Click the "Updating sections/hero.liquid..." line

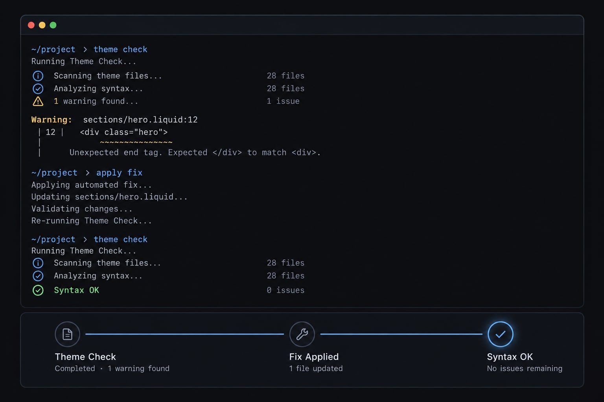tap(109, 197)
